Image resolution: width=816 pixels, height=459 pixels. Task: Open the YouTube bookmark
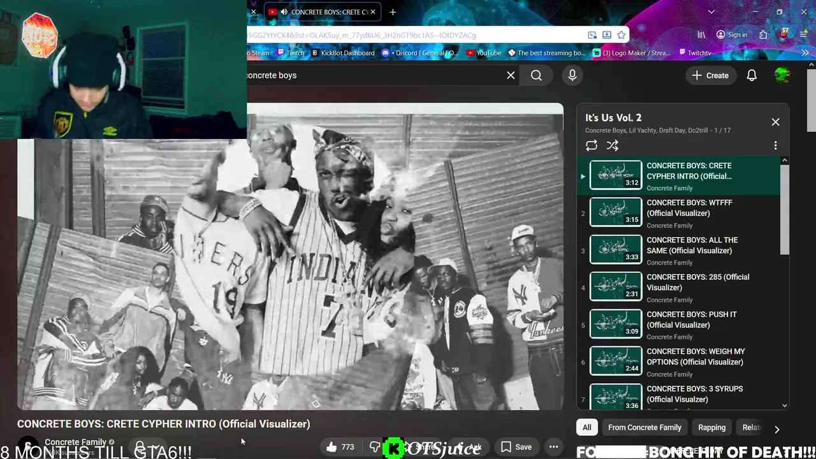click(484, 53)
